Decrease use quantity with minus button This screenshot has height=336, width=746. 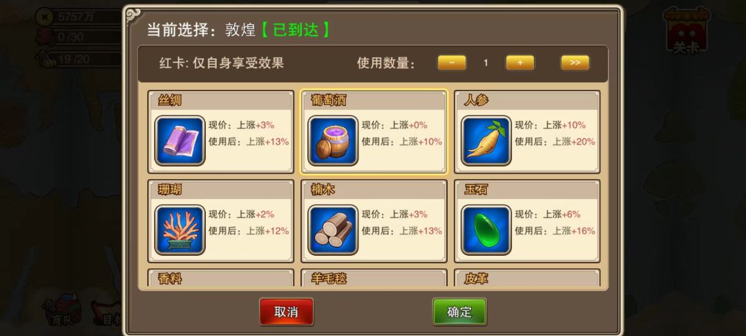click(452, 63)
